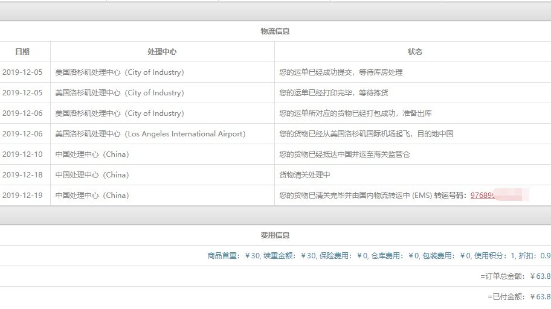Select the 中国处理中心 cell in the 2019-12-19 row
Screen dimensions: 551x309
(92, 195)
